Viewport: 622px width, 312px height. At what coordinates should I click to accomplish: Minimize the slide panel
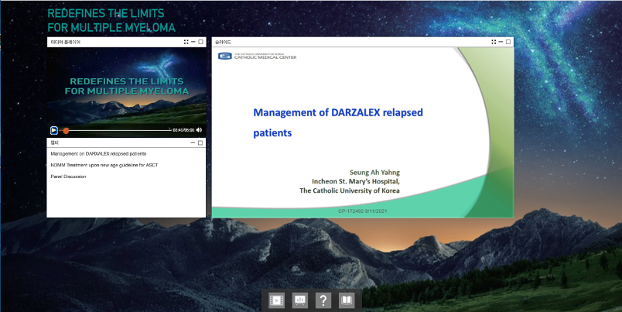click(x=501, y=42)
